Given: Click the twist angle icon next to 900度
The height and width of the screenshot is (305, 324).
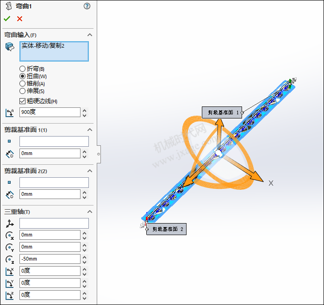Looking at the screenshot, I should [10, 112].
